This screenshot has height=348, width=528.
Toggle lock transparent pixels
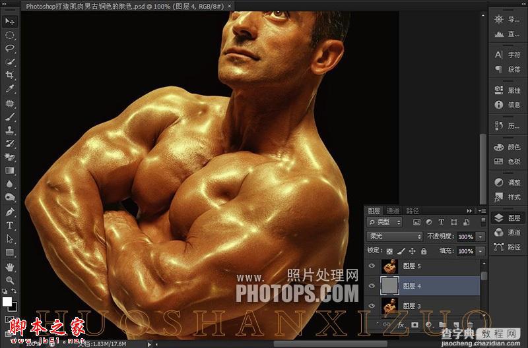[389, 251]
